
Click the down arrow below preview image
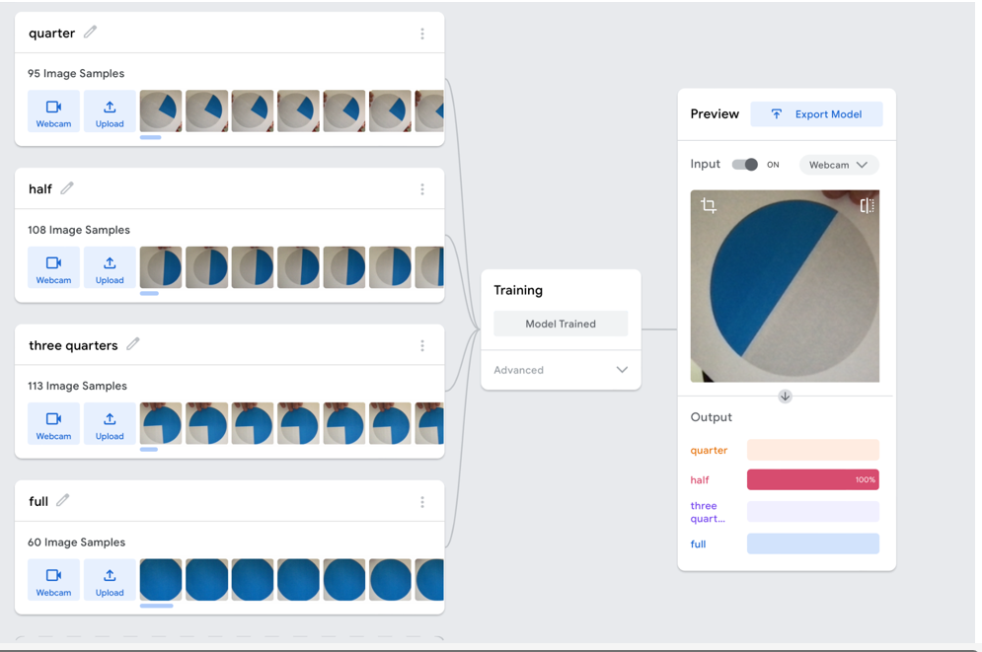(785, 397)
